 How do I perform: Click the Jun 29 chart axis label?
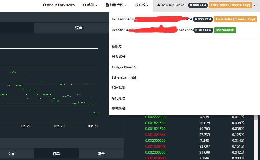pyautogui.click(x=59, y=126)
